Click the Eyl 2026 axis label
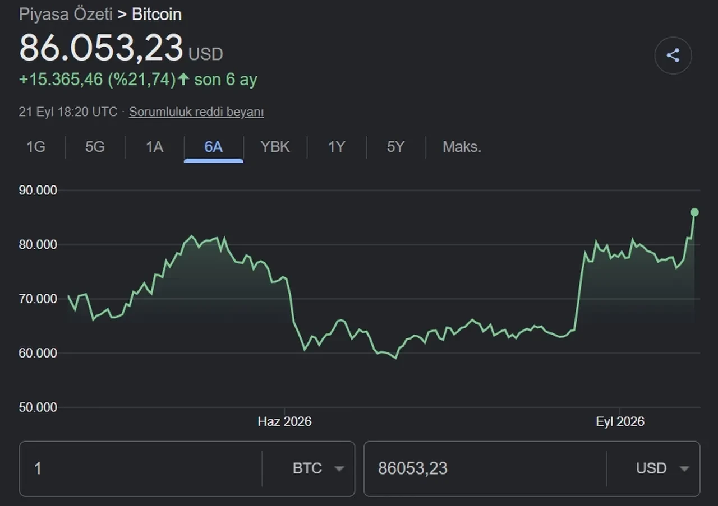 (x=620, y=421)
